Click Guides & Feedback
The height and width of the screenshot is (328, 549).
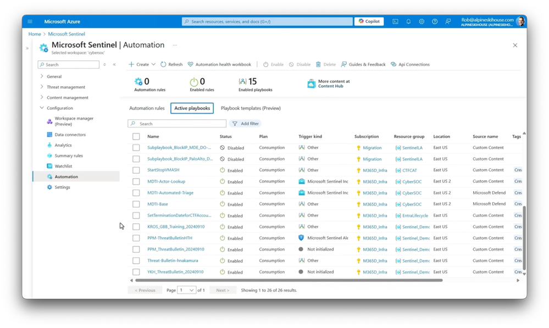(x=363, y=64)
